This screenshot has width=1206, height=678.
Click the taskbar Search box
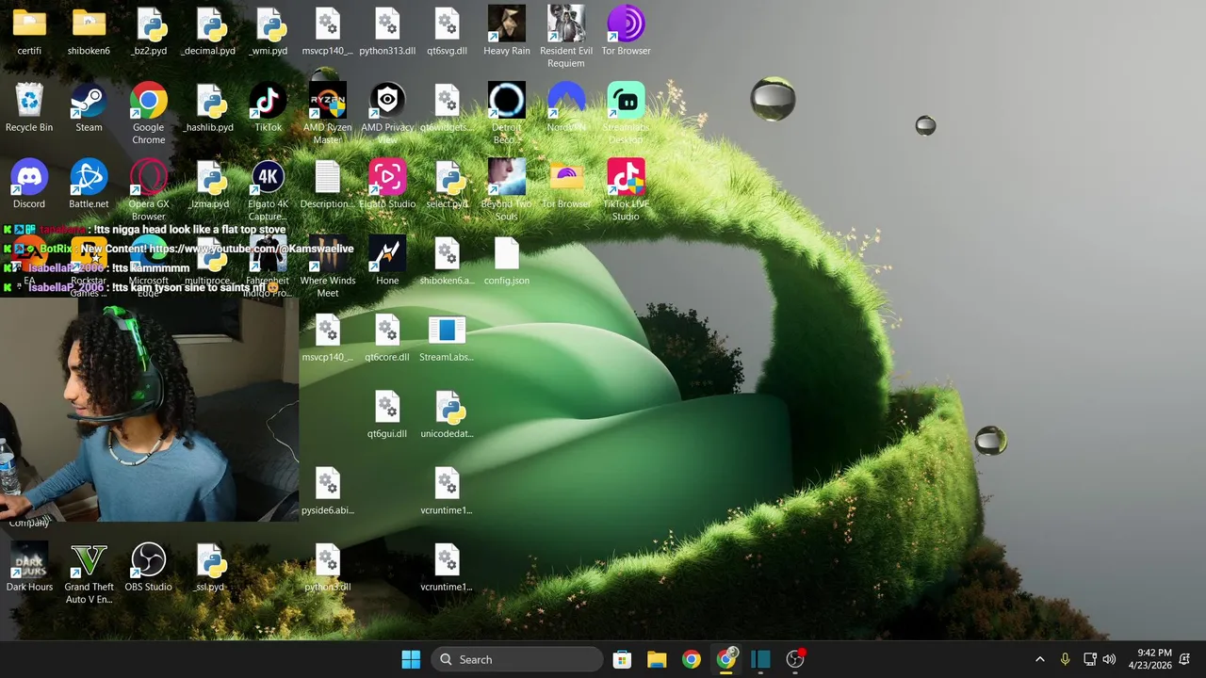(517, 659)
